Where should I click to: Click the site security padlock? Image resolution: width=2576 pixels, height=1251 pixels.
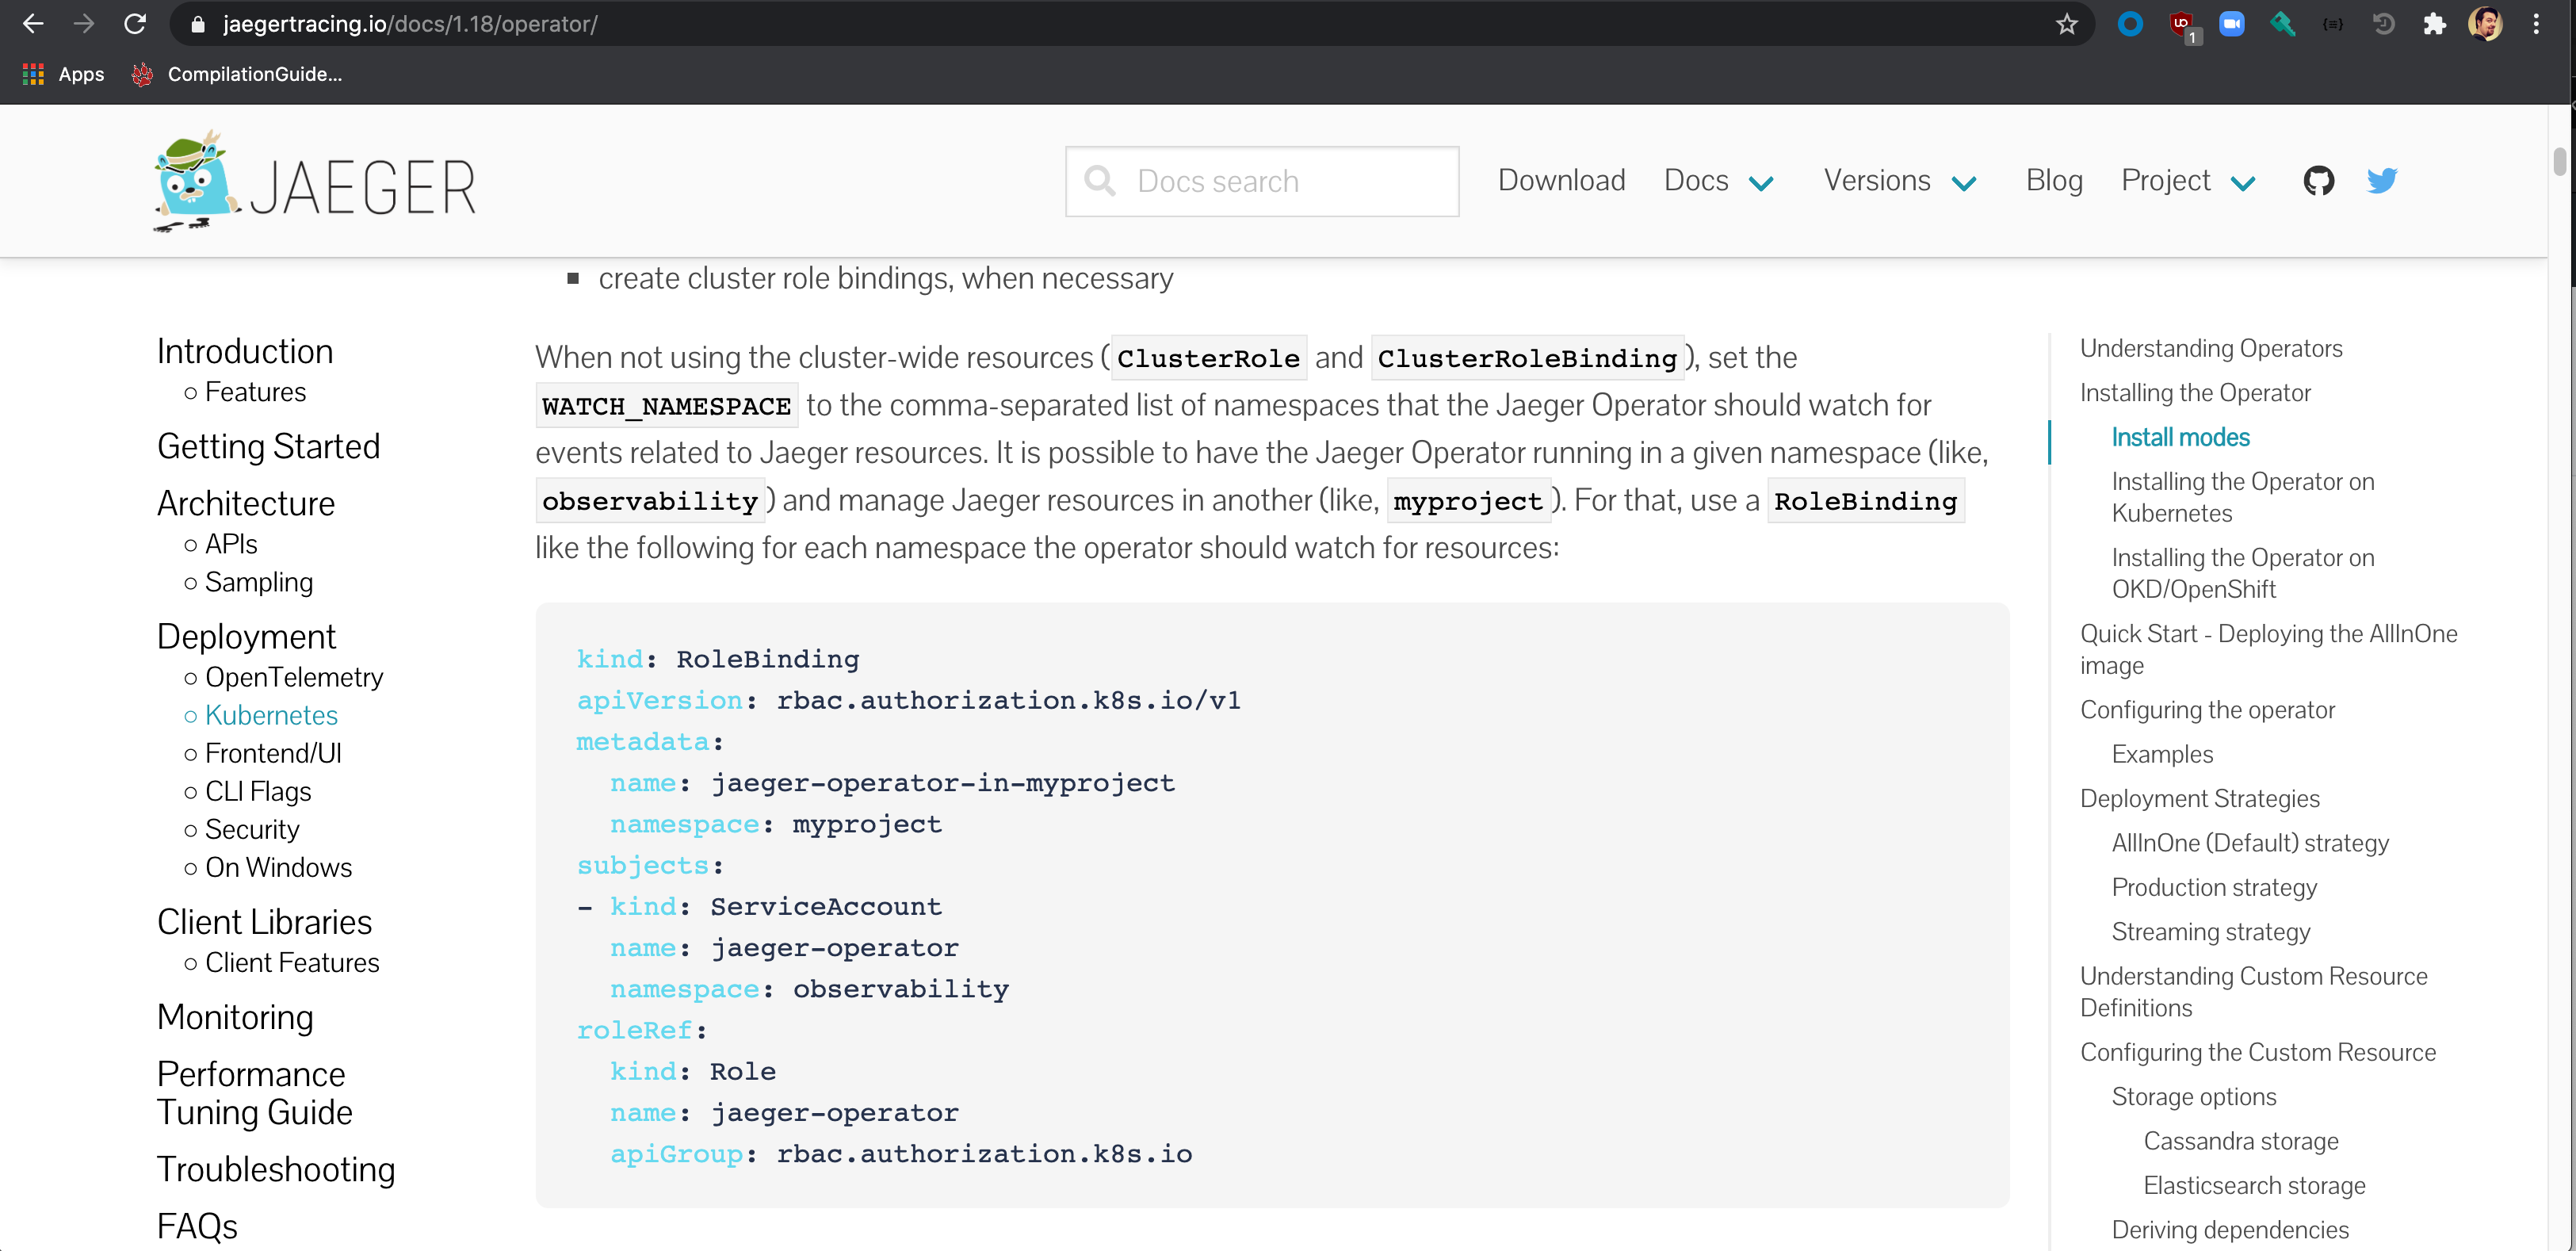coord(198,24)
